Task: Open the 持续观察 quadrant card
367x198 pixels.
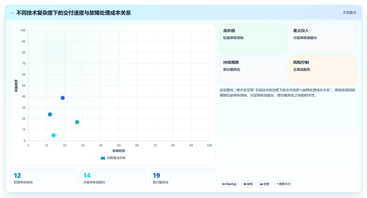Action: pos(253,70)
